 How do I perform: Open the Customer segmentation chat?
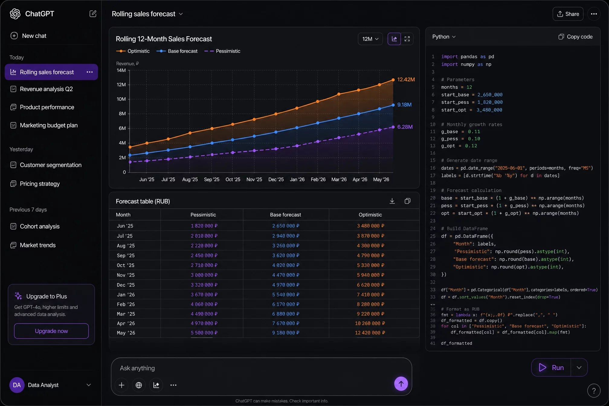click(51, 165)
